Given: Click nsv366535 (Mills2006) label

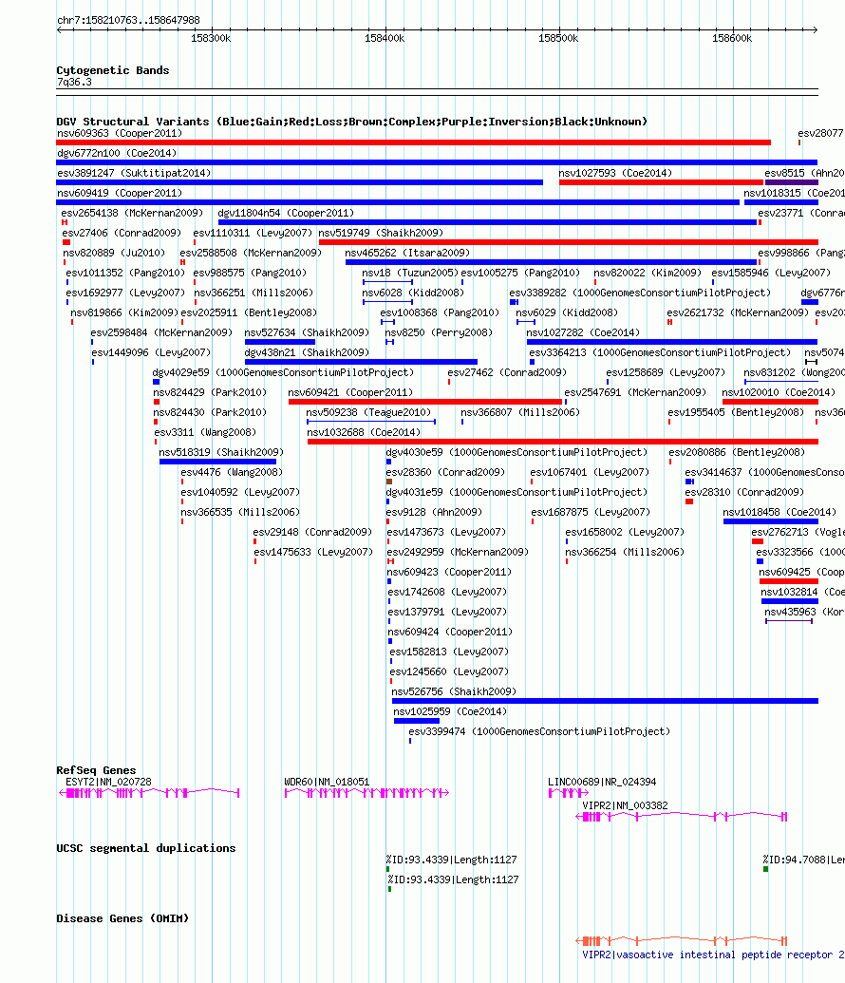Looking at the screenshot, I should click(241, 513).
